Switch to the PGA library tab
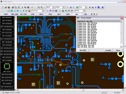Screen dimensions: 126x94 click(x=50, y=14)
